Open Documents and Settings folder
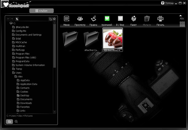Viewport: 188px width, 130px height. (27, 35)
